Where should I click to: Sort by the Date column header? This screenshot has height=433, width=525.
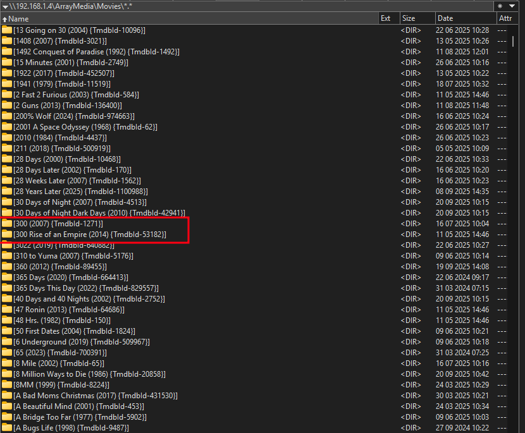[x=466, y=18]
